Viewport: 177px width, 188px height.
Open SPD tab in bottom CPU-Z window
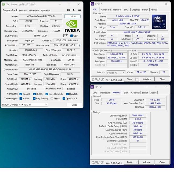pos(126,93)
